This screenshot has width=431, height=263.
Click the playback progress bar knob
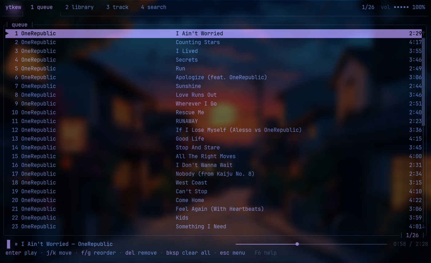(297, 244)
